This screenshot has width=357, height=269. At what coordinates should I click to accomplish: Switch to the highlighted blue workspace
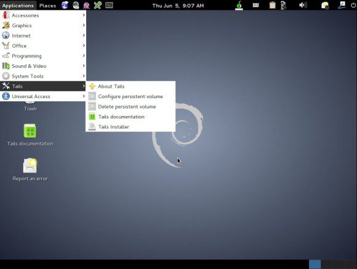click(x=315, y=264)
